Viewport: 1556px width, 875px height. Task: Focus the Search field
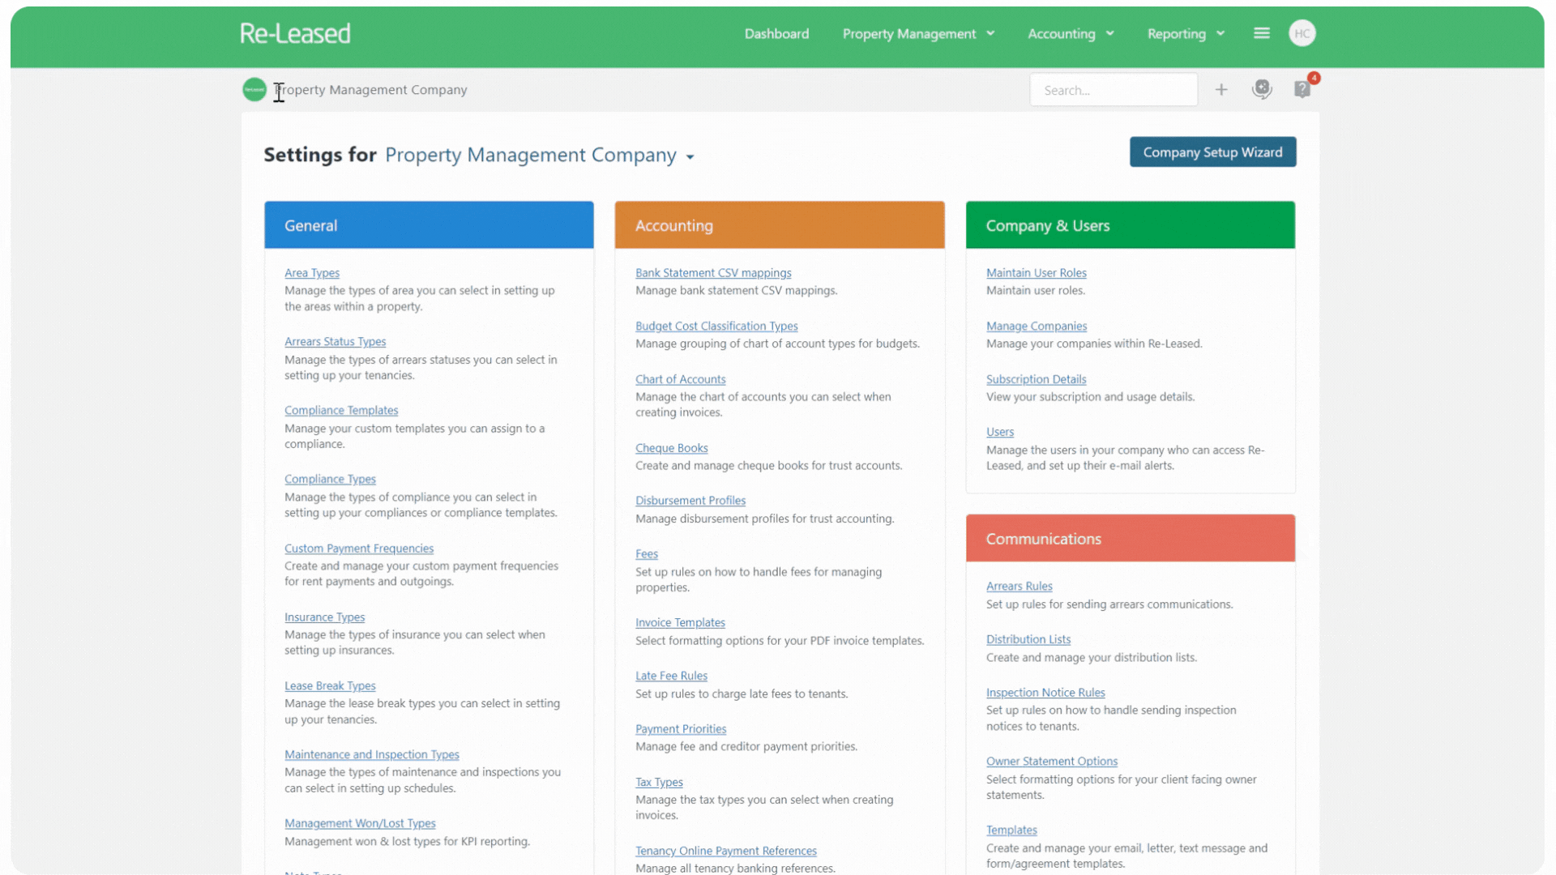(1113, 90)
